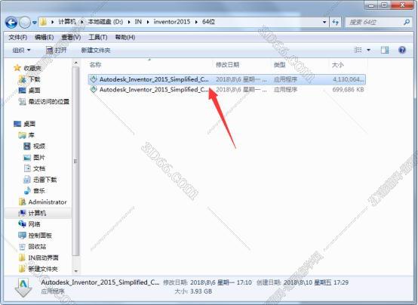Click navigation pane scrollbar down arrow
418x305 pixels.
pos(76,271)
